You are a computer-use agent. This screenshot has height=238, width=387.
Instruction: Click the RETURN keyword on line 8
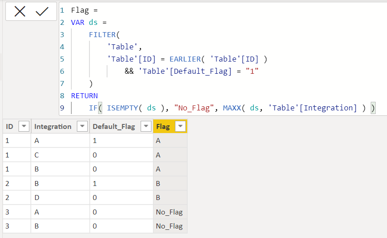tap(85, 95)
